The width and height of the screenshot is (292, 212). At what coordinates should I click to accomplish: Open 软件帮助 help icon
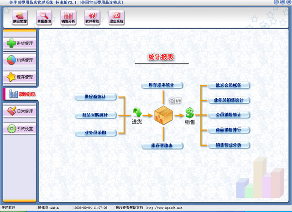[92, 17]
